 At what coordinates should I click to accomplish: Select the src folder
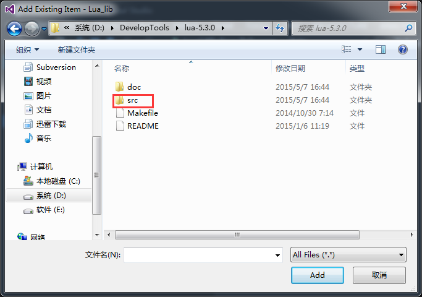point(133,100)
